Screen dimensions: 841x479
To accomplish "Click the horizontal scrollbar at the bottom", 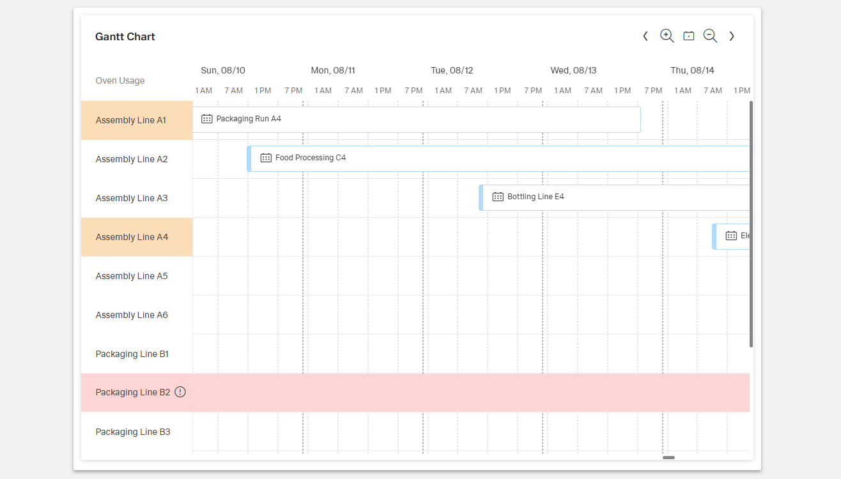I will pos(668,457).
